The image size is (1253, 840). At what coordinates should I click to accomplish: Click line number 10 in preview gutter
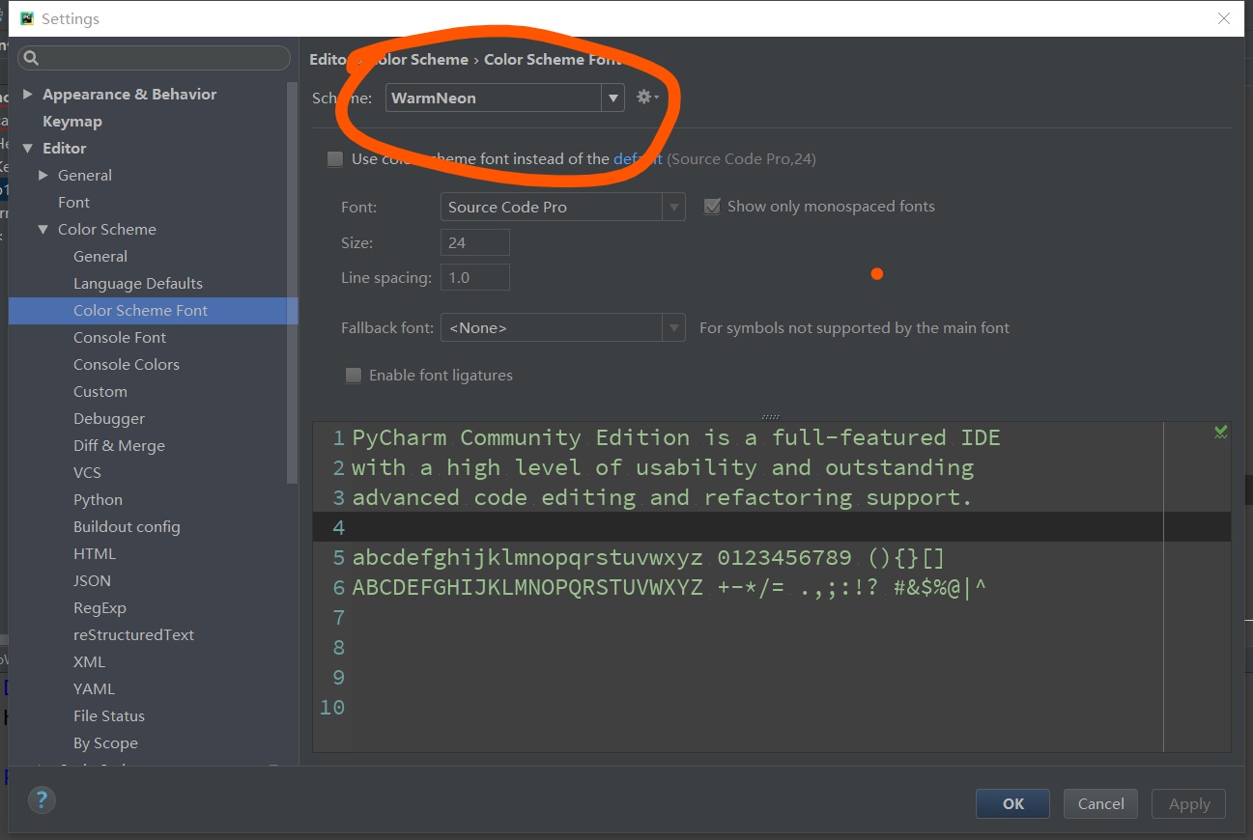click(331, 707)
